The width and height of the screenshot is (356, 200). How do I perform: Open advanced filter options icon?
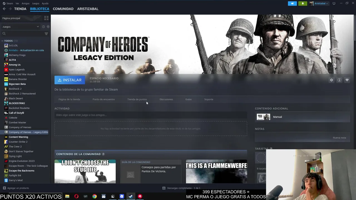[x=46, y=34]
